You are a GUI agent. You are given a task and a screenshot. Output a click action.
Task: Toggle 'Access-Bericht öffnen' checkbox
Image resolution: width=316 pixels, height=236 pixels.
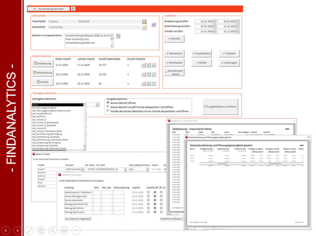click(x=108, y=103)
